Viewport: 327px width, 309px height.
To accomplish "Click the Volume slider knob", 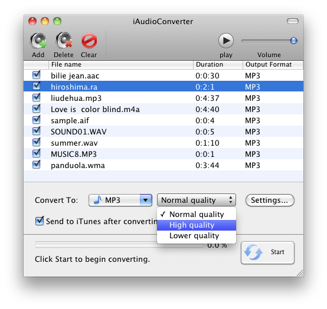I will 293,41.
